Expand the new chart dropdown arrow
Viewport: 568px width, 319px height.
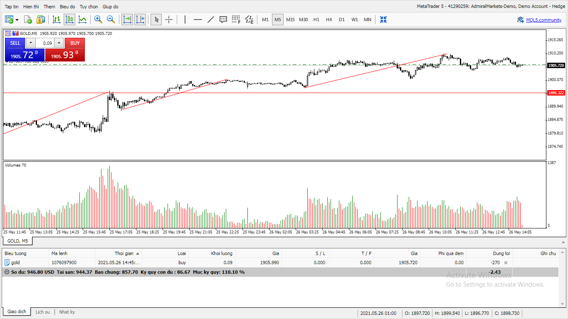point(17,20)
